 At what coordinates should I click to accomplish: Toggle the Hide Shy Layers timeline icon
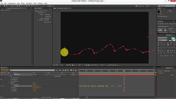pyautogui.click(x=63, y=70)
